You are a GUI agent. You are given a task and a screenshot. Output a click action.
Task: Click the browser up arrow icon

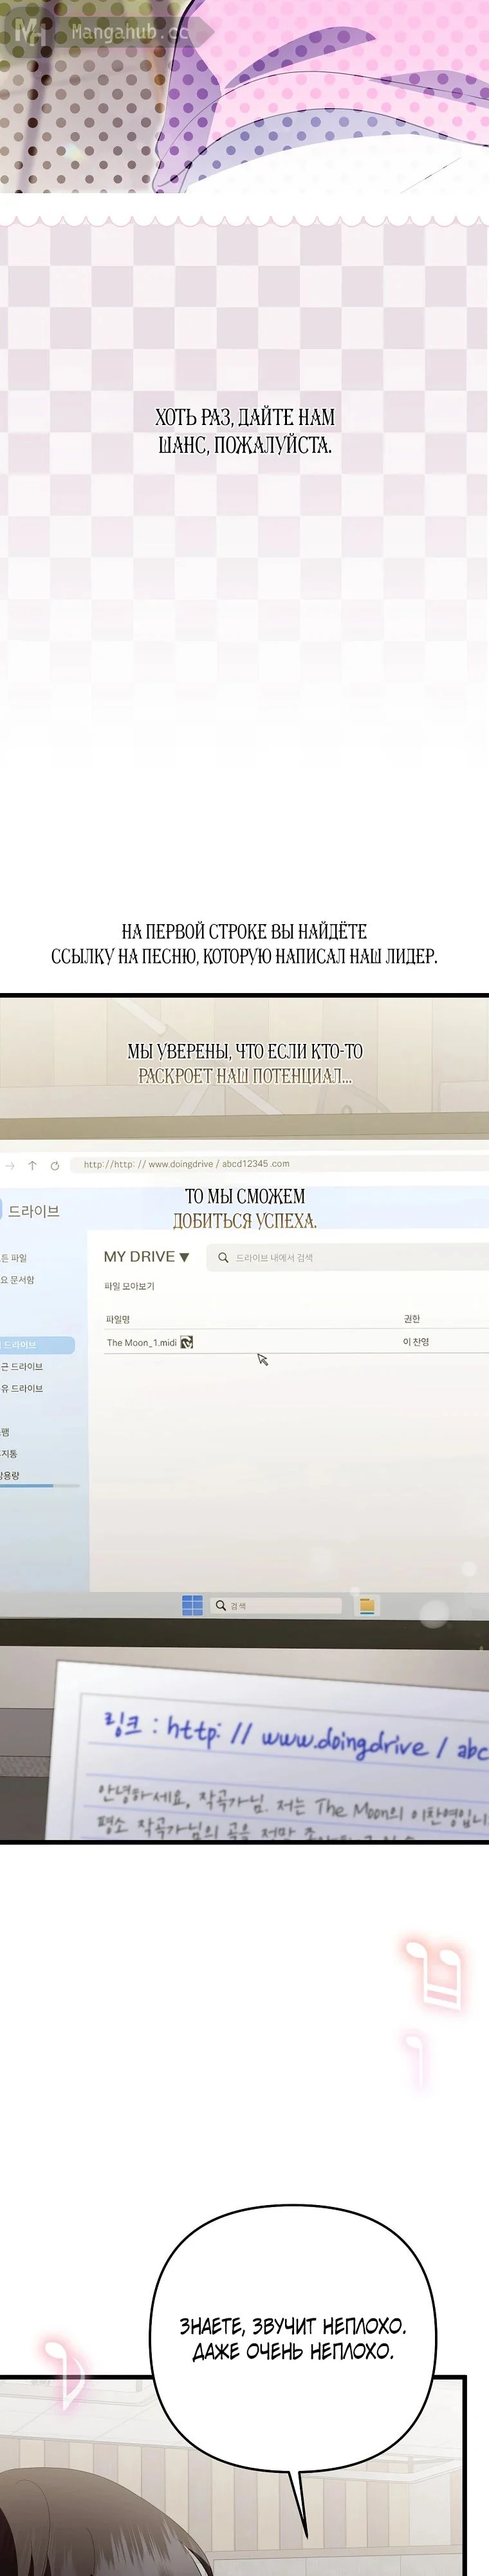(32, 1165)
